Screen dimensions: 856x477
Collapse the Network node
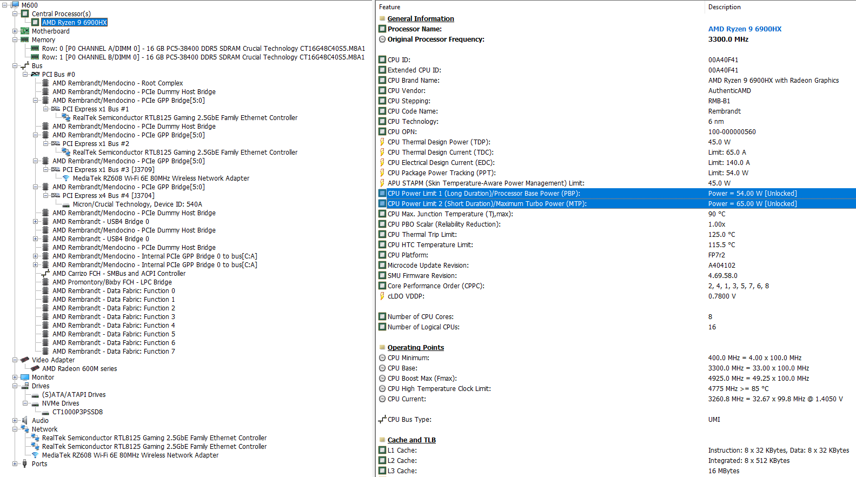tap(15, 429)
